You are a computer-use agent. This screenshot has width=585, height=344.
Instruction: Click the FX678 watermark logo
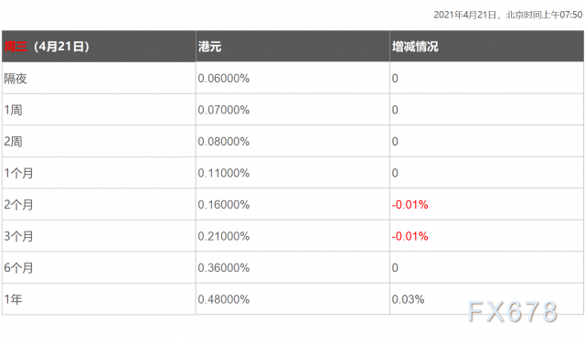[513, 311]
